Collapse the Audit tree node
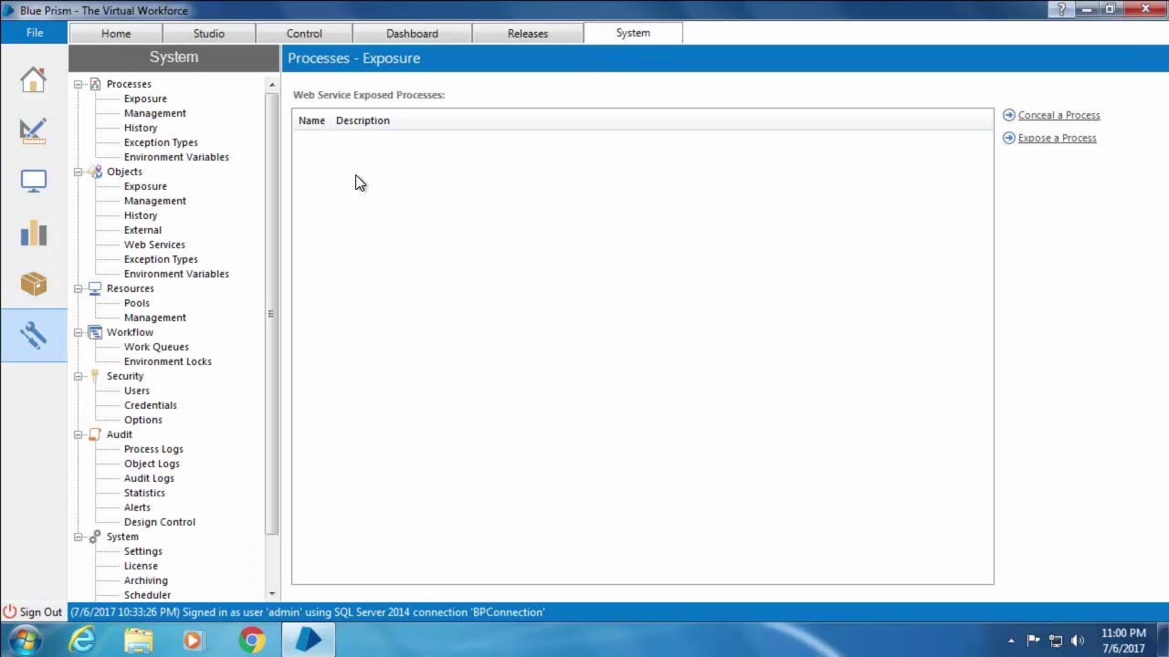Viewport: 1169px width, 657px height. [x=79, y=434]
